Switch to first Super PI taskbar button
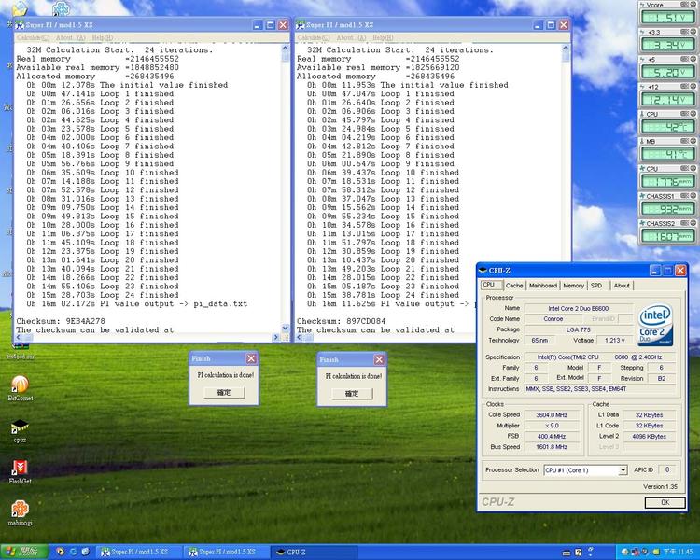 coord(139,552)
